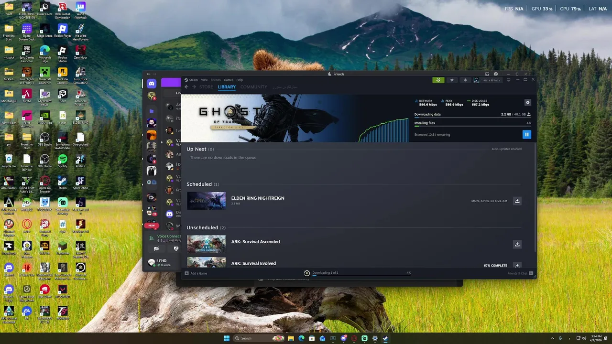The width and height of the screenshot is (612, 344).
Task: Select NVIDIA App desktop icon
Action: click(44, 117)
